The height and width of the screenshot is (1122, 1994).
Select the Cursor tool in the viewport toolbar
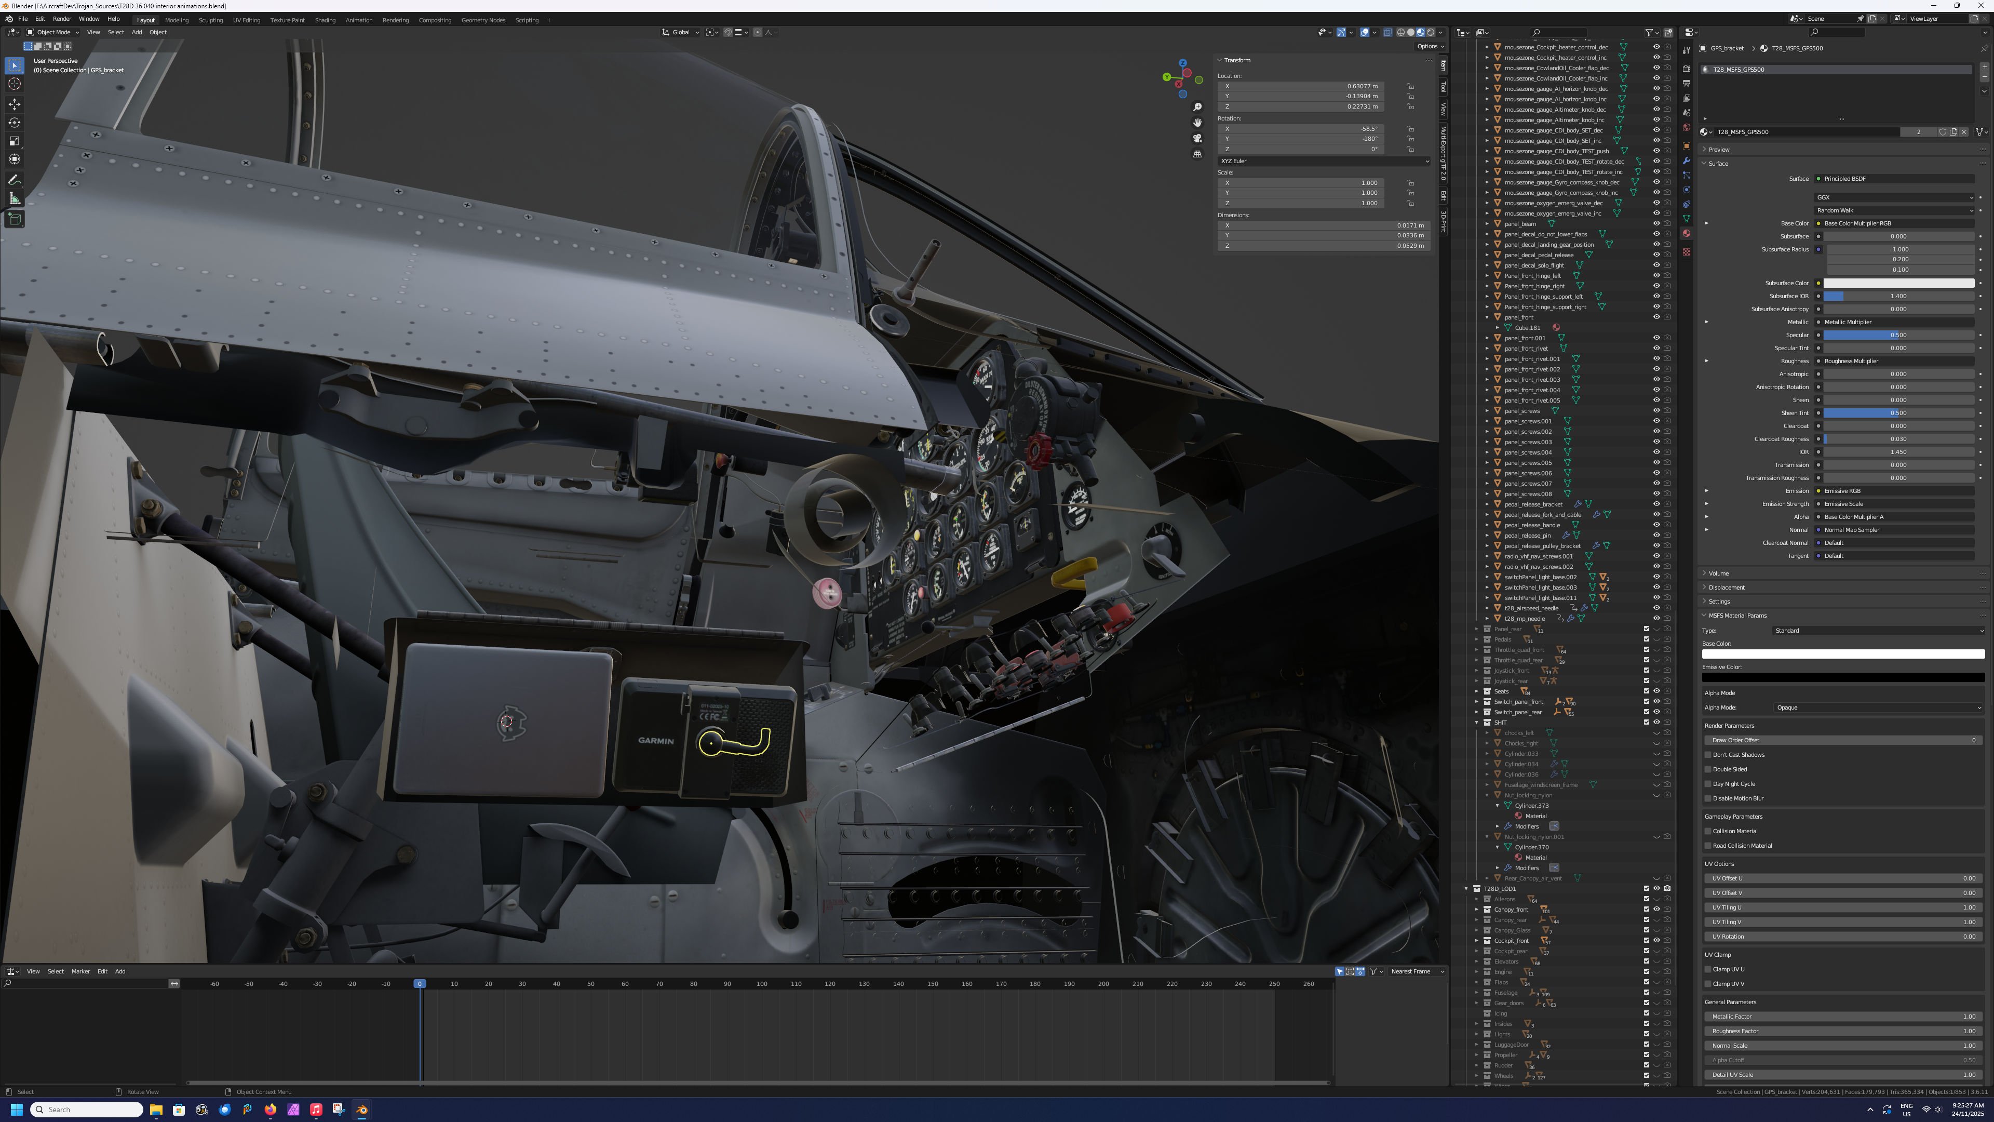pos(15,84)
